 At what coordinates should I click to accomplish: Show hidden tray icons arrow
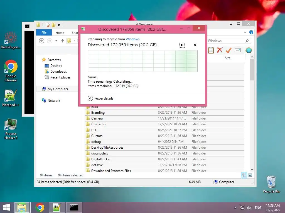[x=235, y=208]
